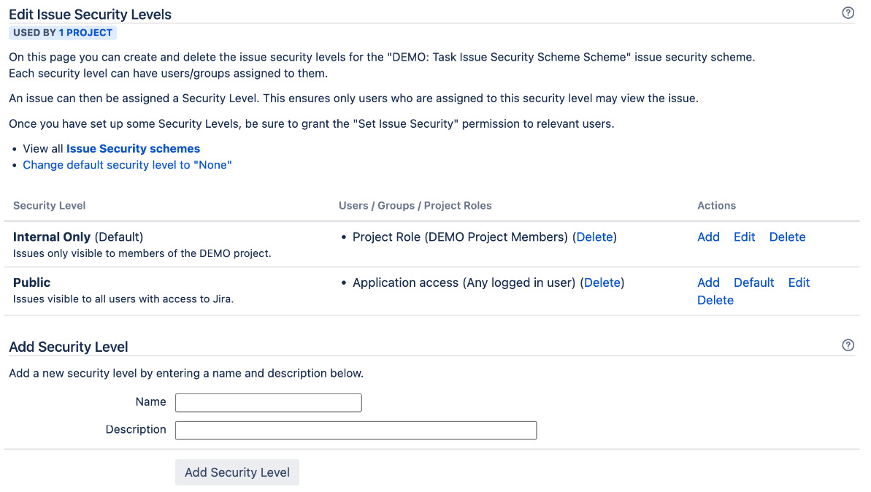Edit the Public security level
The image size is (871, 492).
click(799, 282)
